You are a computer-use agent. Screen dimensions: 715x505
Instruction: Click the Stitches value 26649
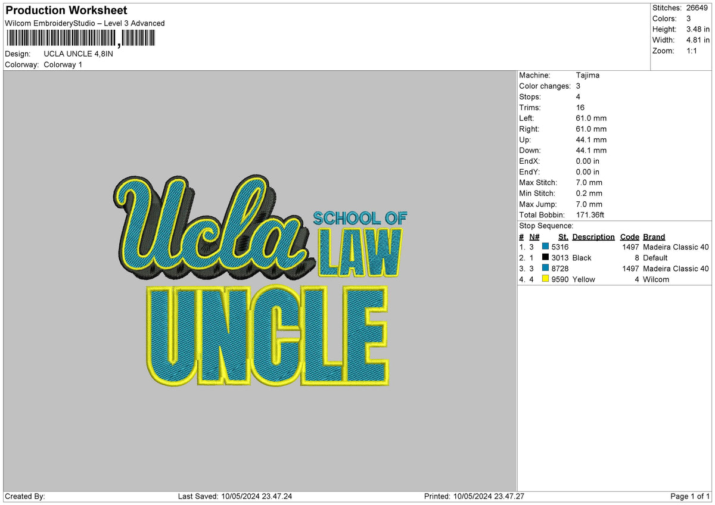point(698,8)
